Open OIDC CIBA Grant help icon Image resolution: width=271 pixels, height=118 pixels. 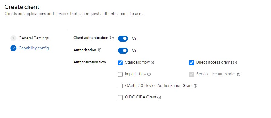tap(159, 98)
